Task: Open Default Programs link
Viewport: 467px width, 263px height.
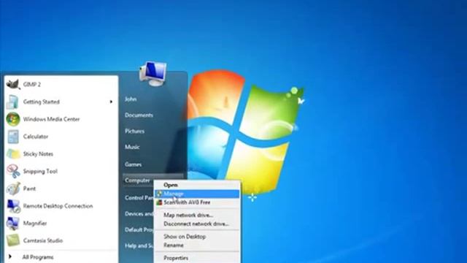Action: pos(139,229)
